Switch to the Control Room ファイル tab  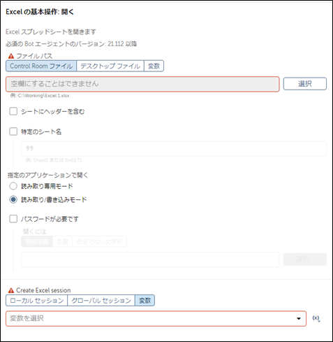(41, 66)
